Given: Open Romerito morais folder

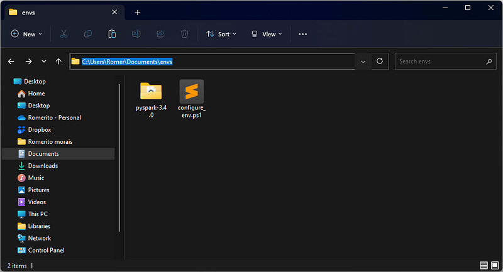Looking at the screenshot, I should pos(45,141).
